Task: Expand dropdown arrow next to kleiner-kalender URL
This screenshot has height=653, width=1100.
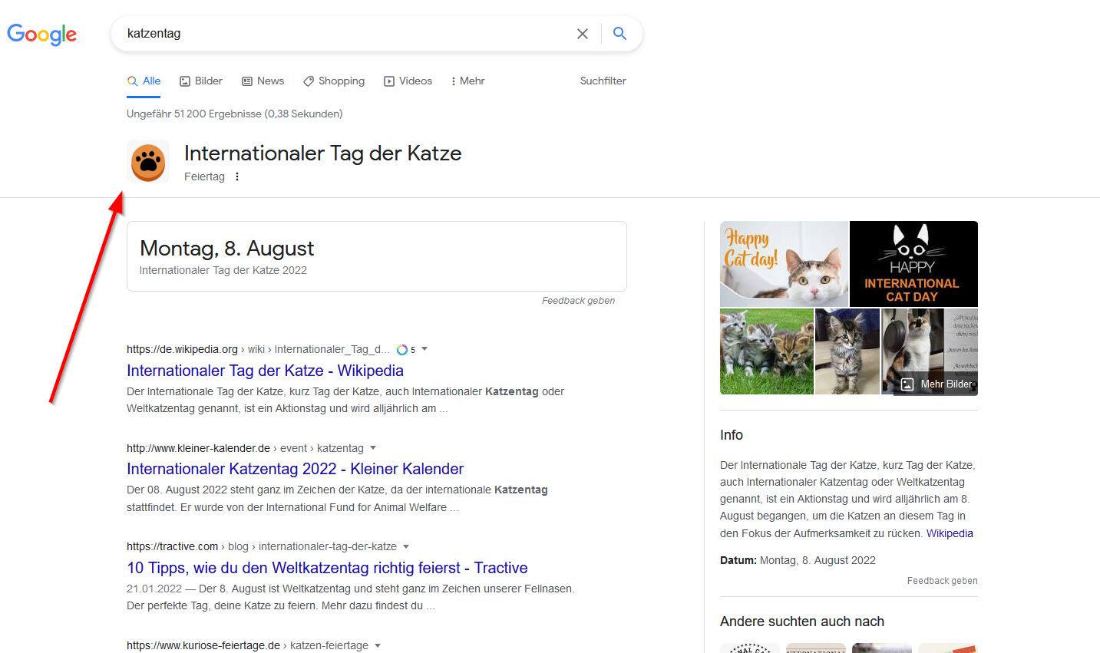Action: pyautogui.click(x=373, y=448)
